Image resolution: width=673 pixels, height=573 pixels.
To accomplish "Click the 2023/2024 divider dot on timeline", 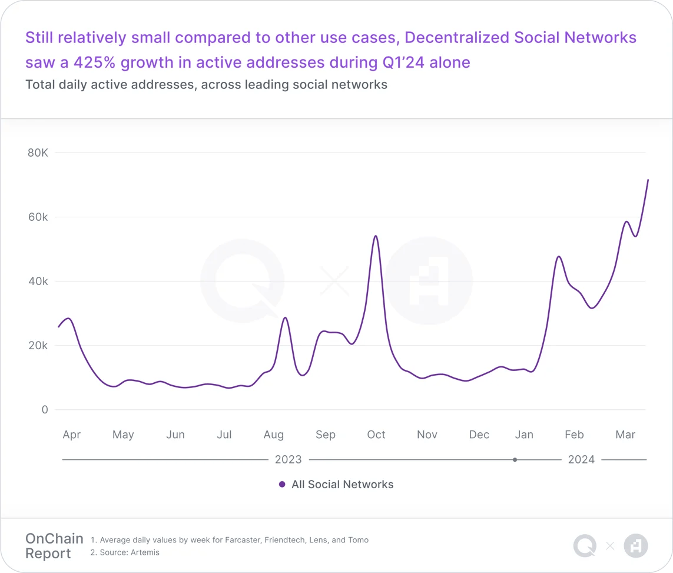I will click(515, 459).
